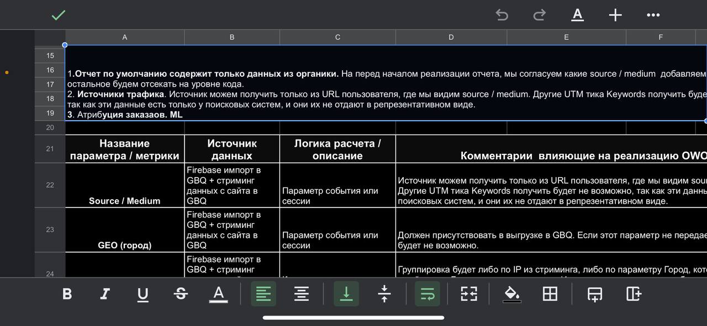Align cell content to the vertical middle
707x326 pixels.
384,294
